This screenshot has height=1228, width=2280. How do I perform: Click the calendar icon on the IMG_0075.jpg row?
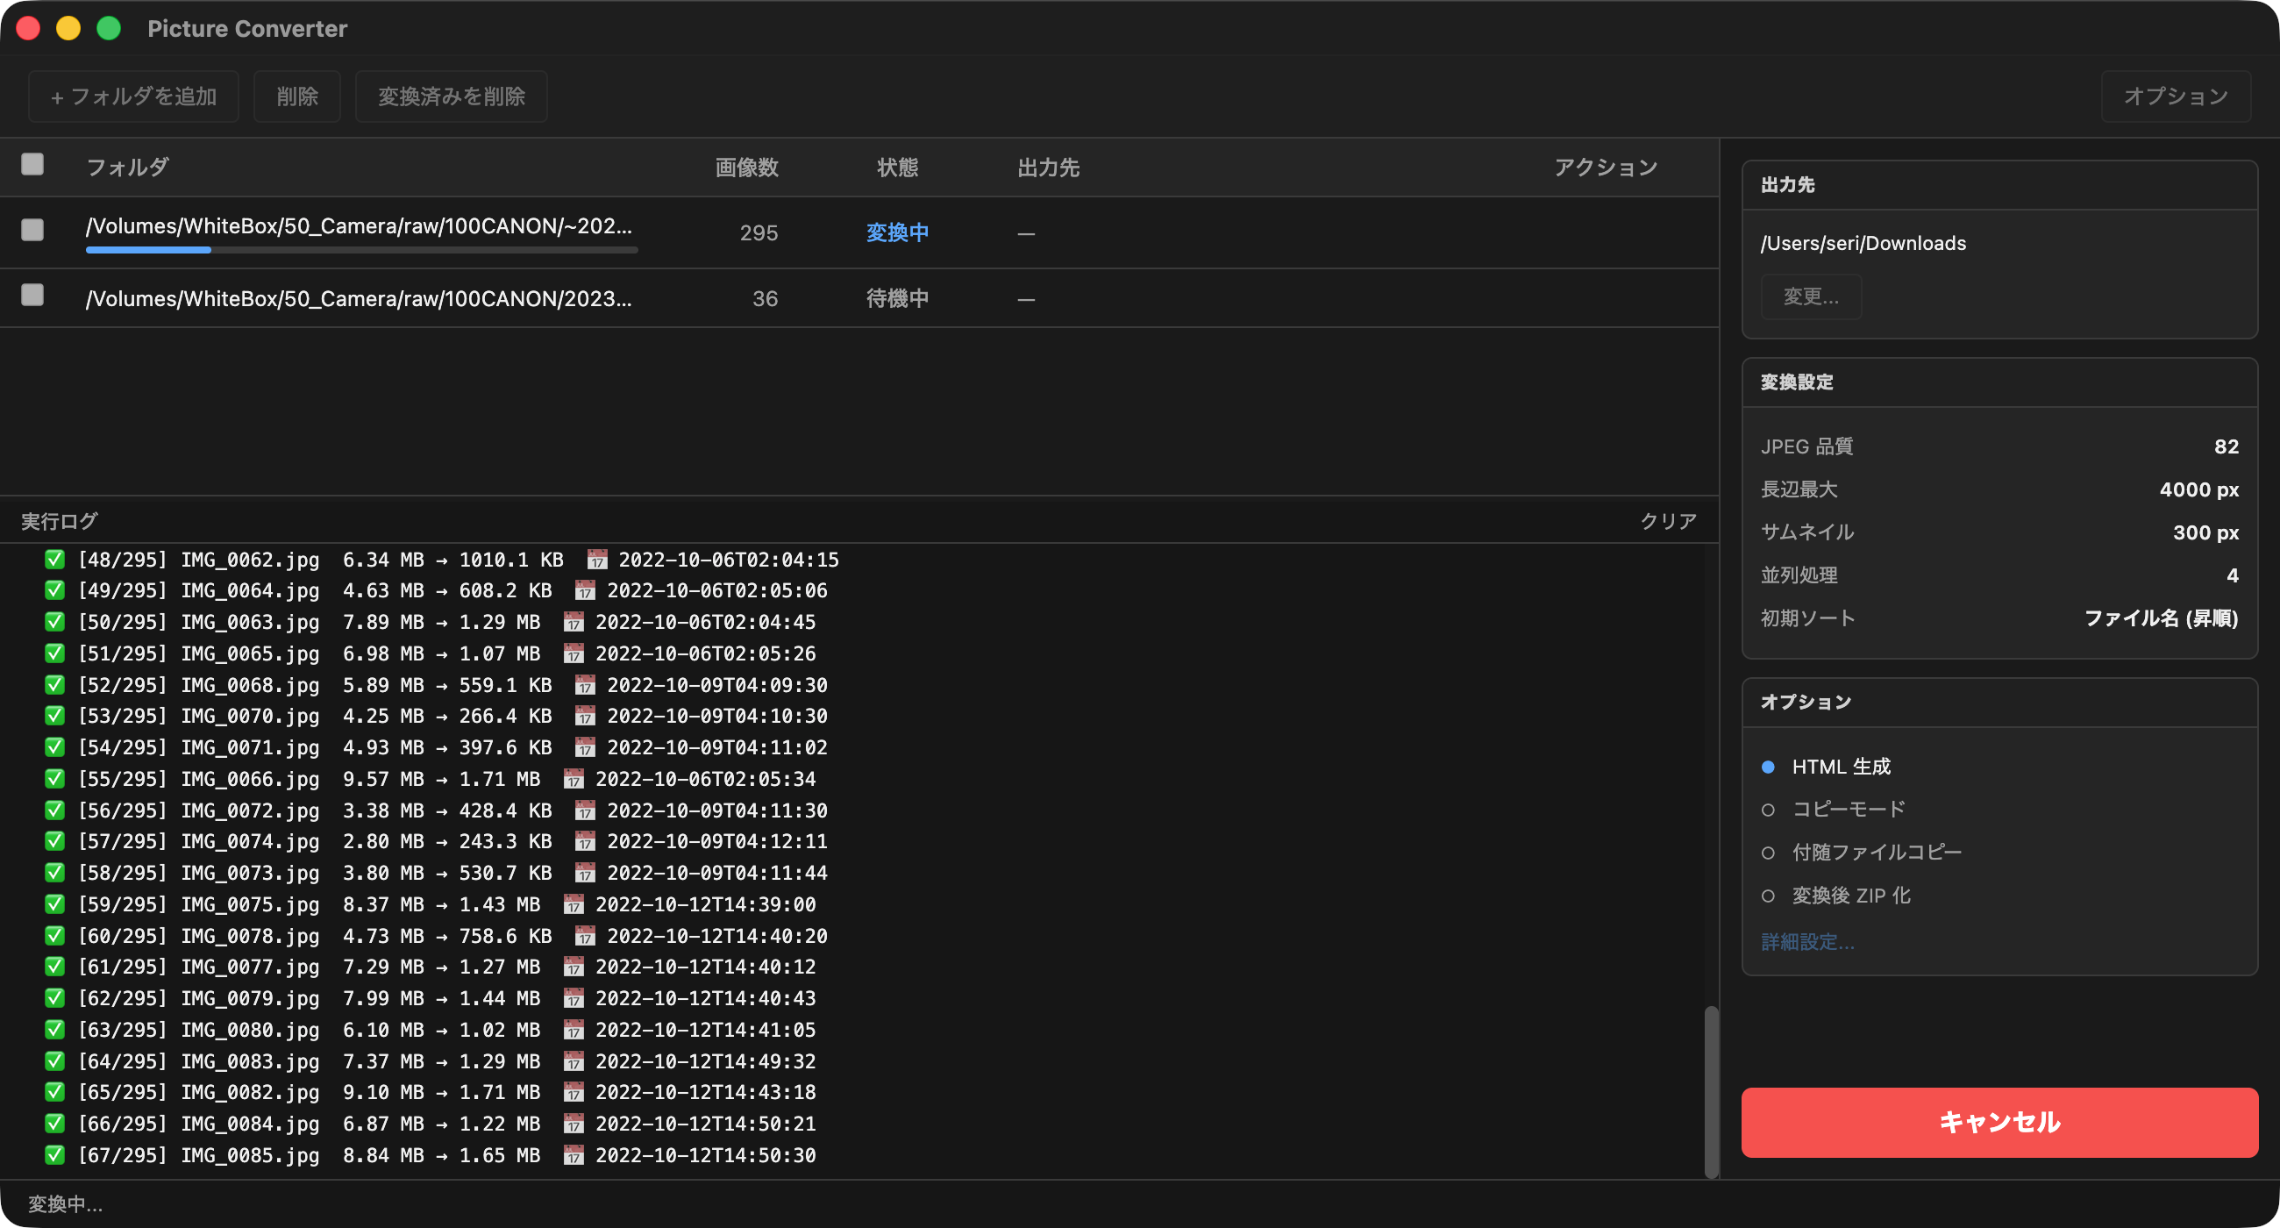click(x=576, y=904)
